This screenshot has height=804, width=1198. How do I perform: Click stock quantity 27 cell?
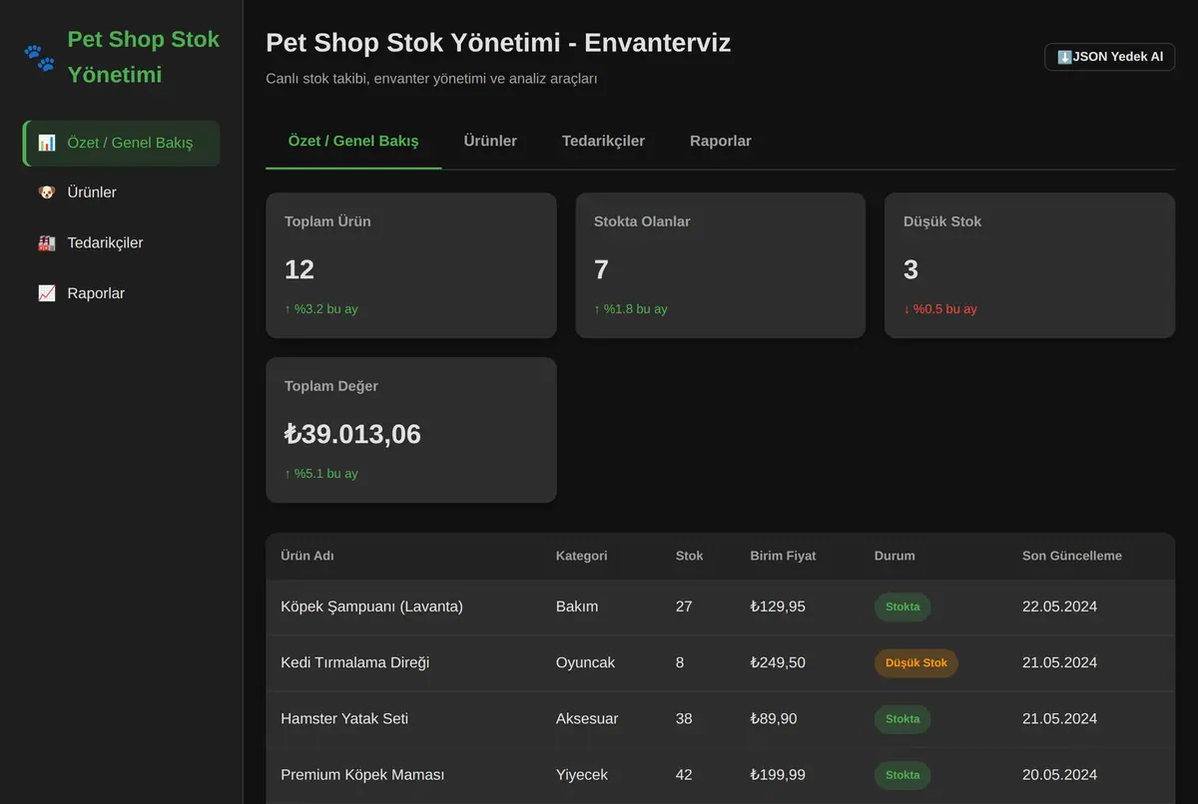pyautogui.click(x=684, y=606)
